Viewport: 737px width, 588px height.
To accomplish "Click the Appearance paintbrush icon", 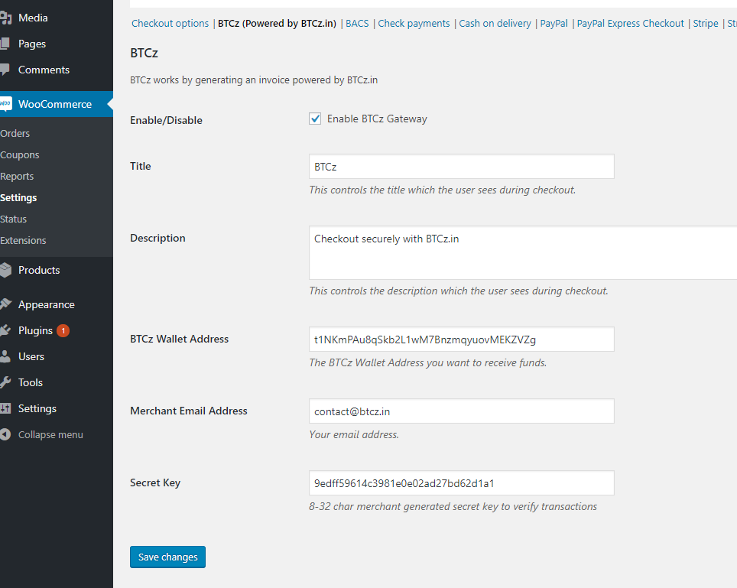I will pos(5,304).
